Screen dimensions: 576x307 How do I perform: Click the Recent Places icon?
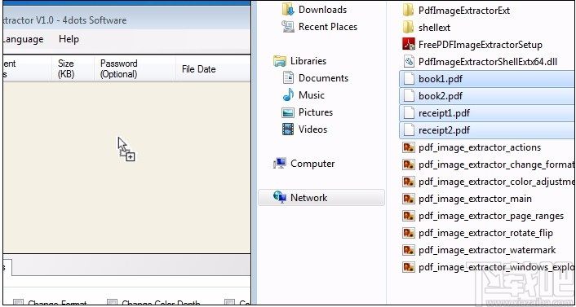click(288, 27)
